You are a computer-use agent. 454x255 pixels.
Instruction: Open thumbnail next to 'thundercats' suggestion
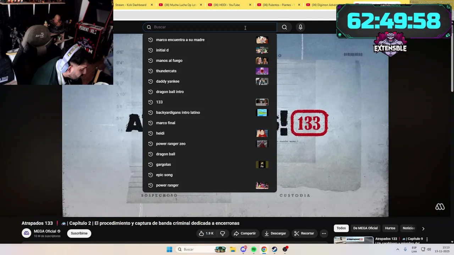click(x=262, y=71)
